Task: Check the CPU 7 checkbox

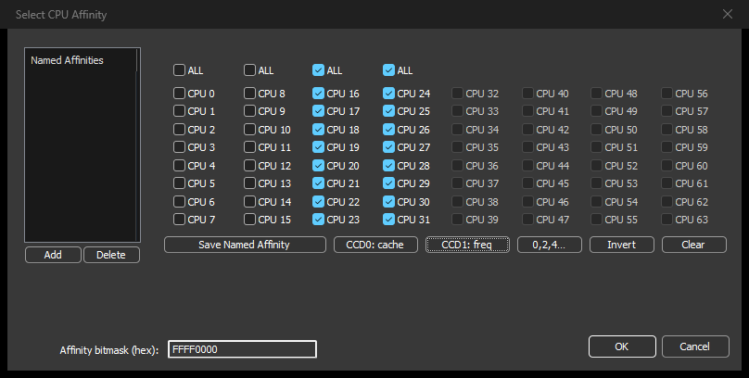Action: [179, 220]
